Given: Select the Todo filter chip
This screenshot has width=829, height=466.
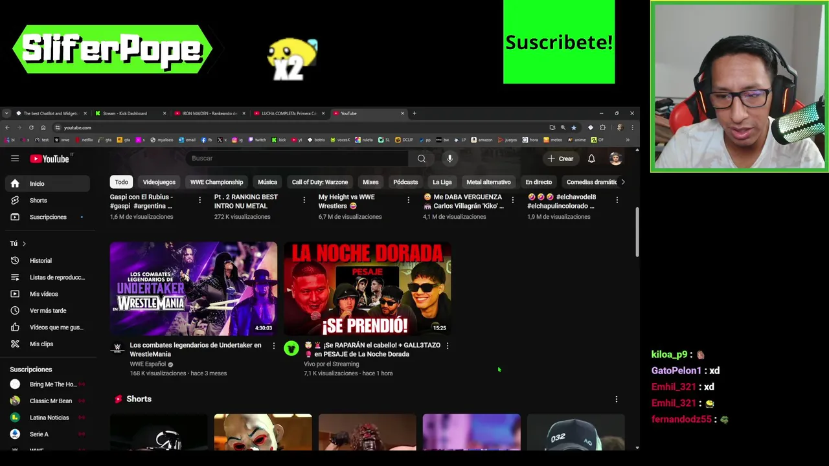Looking at the screenshot, I should pyautogui.click(x=121, y=183).
